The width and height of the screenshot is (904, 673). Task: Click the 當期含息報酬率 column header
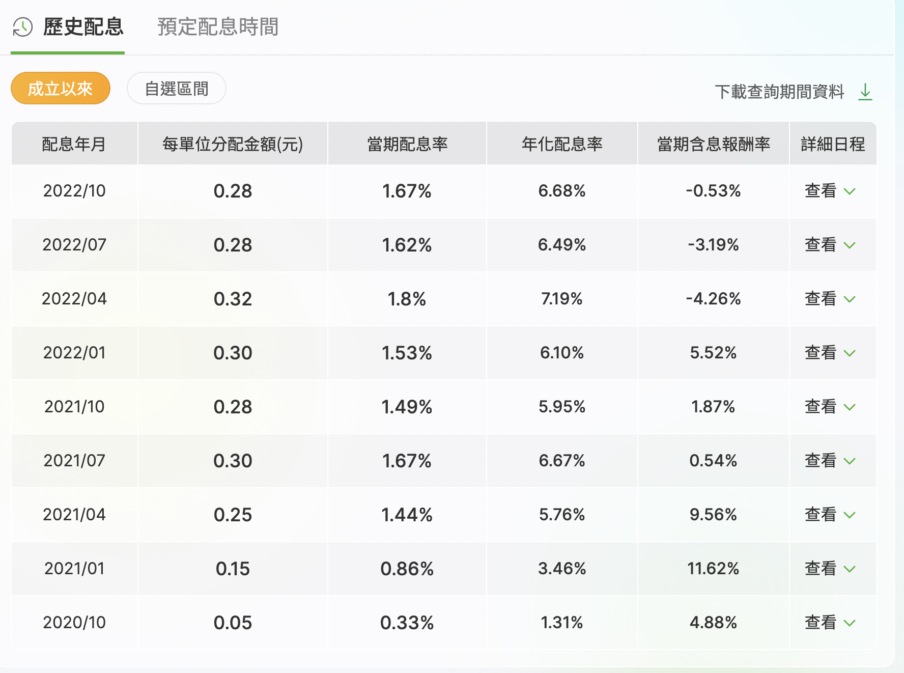(x=714, y=144)
